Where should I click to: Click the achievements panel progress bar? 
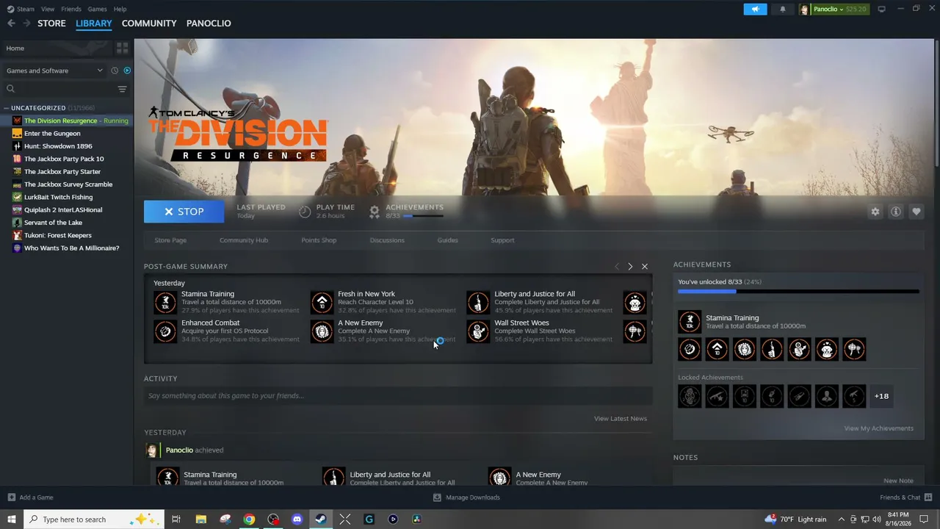[x=798, y=292]
